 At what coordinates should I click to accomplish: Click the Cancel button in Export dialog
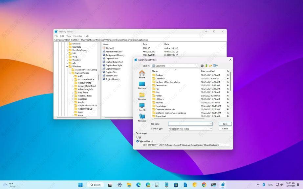(x=225, y=128)
